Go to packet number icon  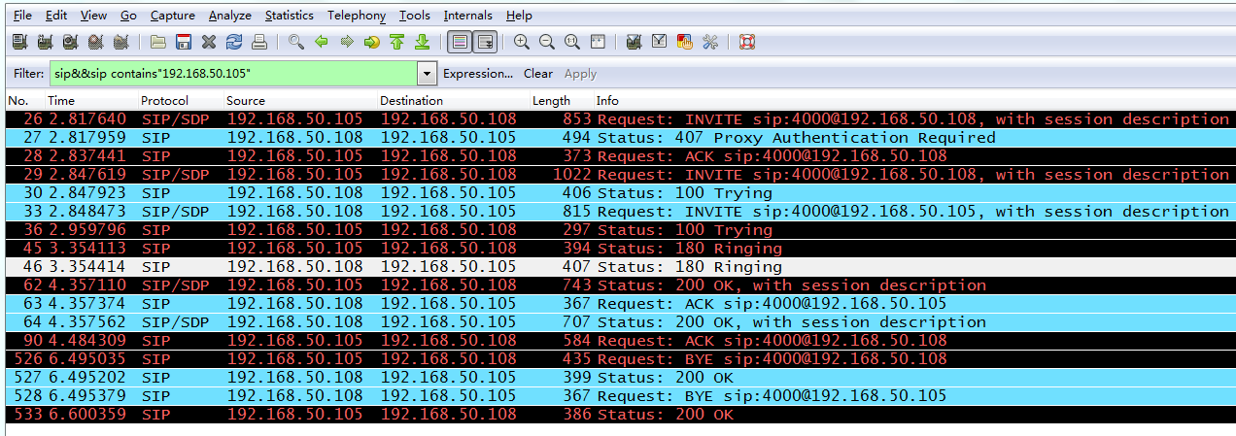coord(372,42)
